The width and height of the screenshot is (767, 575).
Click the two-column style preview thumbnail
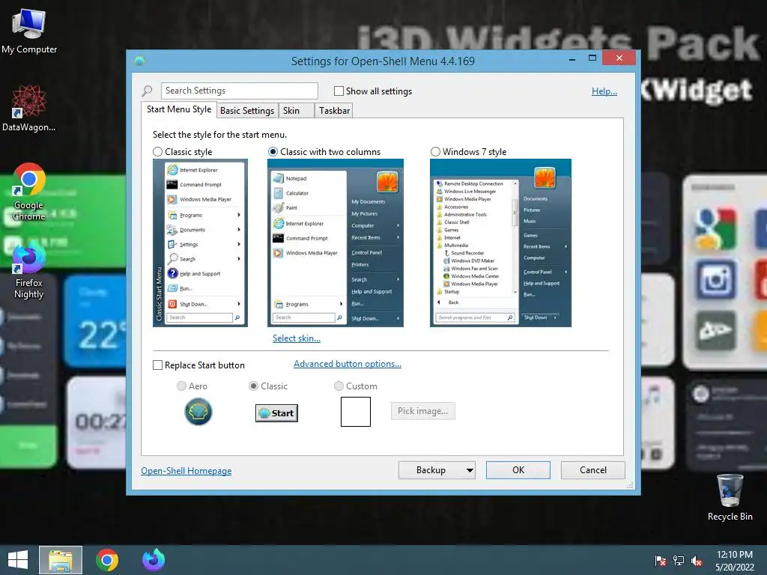pyautogui.click(x=336, y=243)
